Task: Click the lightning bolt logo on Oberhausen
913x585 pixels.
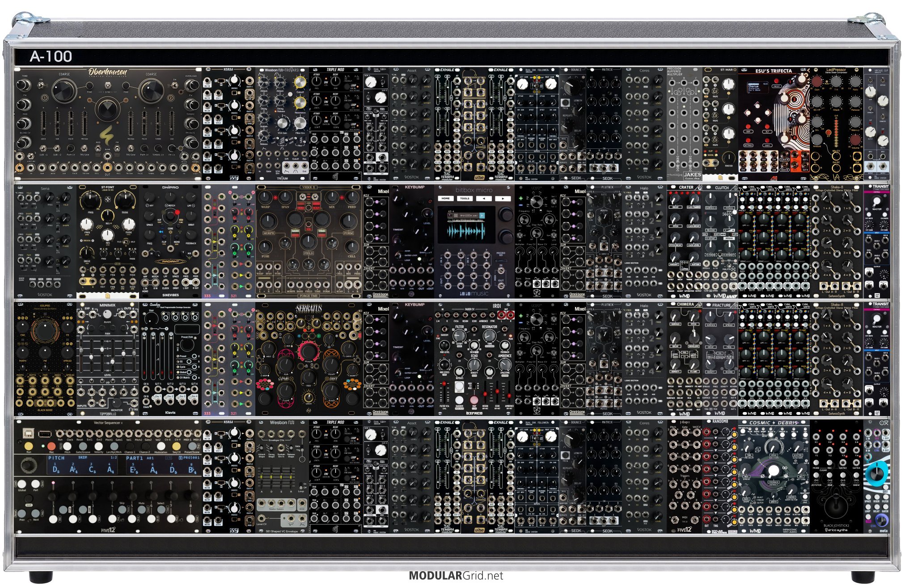Action: coord(107,135)
